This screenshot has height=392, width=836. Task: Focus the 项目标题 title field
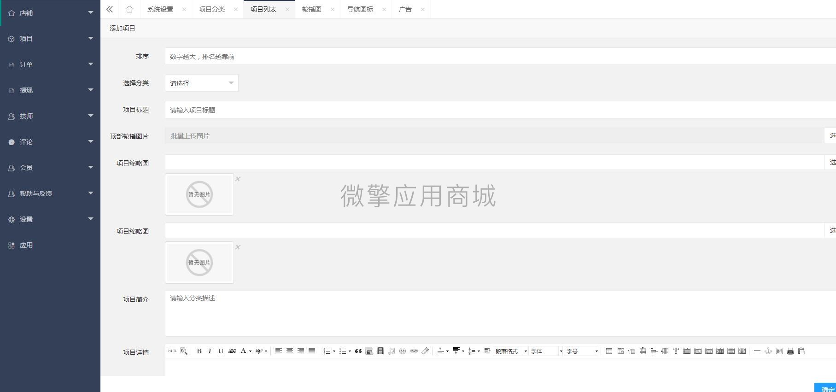500,110
